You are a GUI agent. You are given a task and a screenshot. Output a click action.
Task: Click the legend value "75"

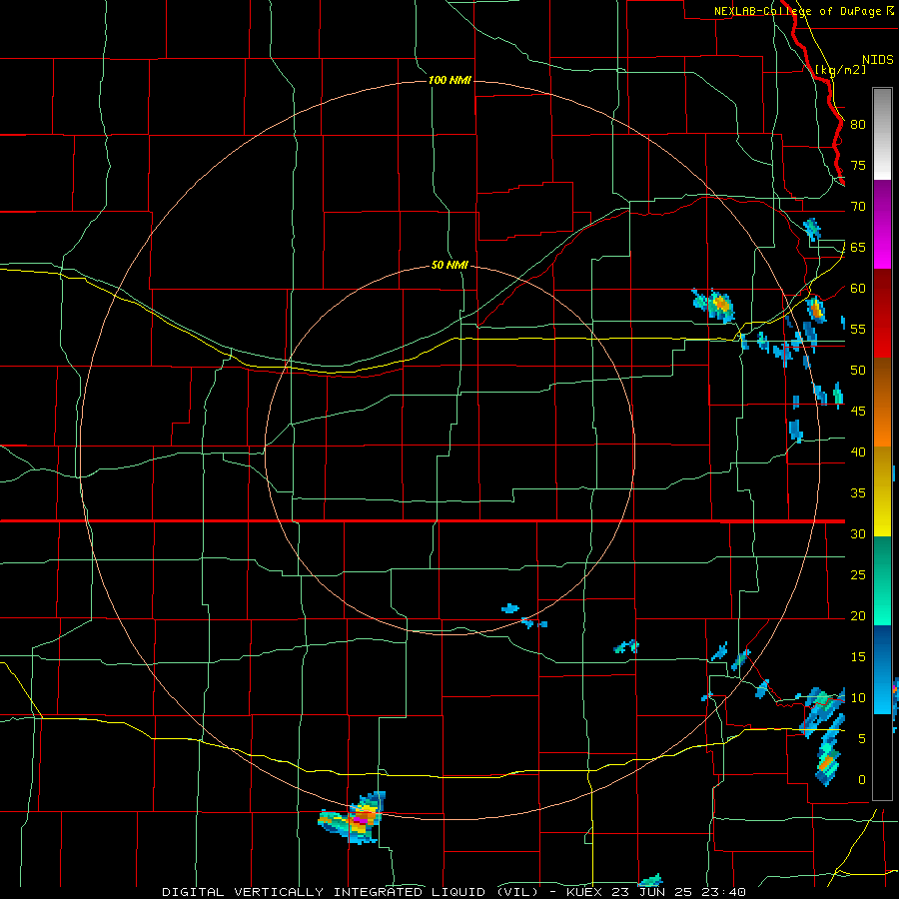[x=858, y=165]
